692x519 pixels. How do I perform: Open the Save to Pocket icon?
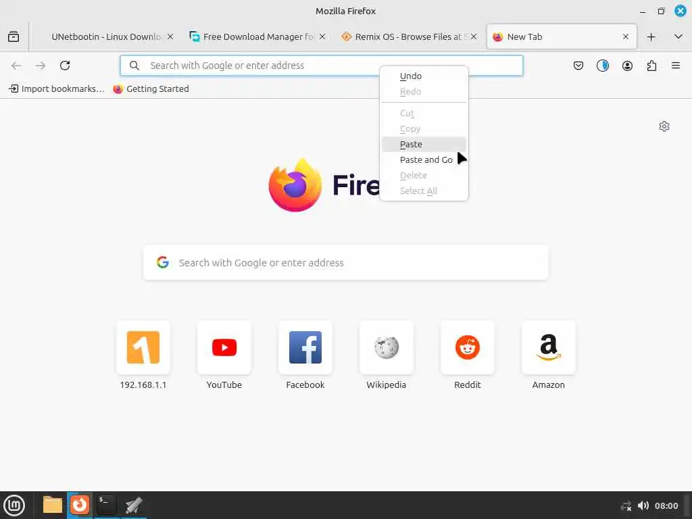point(578,66)
